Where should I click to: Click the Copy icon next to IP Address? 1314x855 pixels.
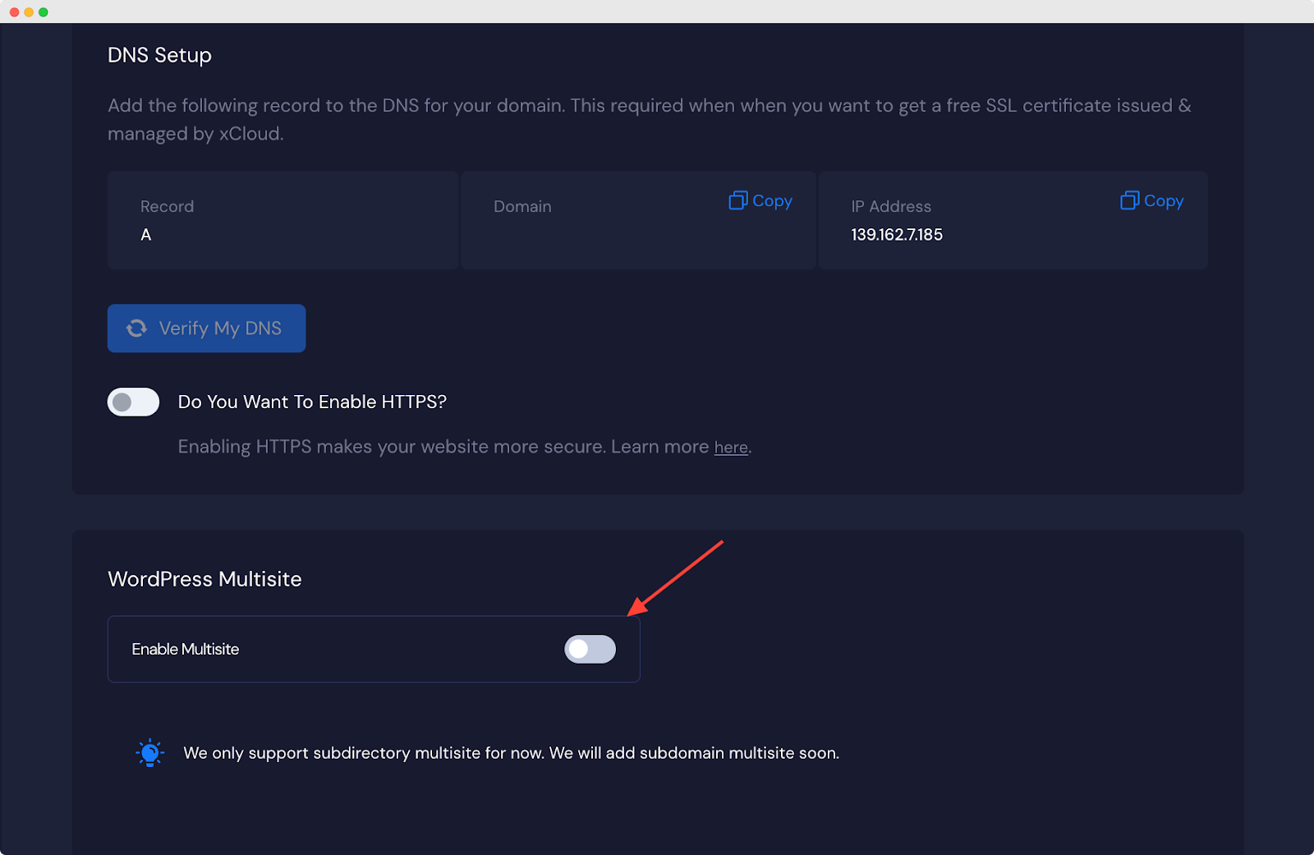(x=1128, y=200)
